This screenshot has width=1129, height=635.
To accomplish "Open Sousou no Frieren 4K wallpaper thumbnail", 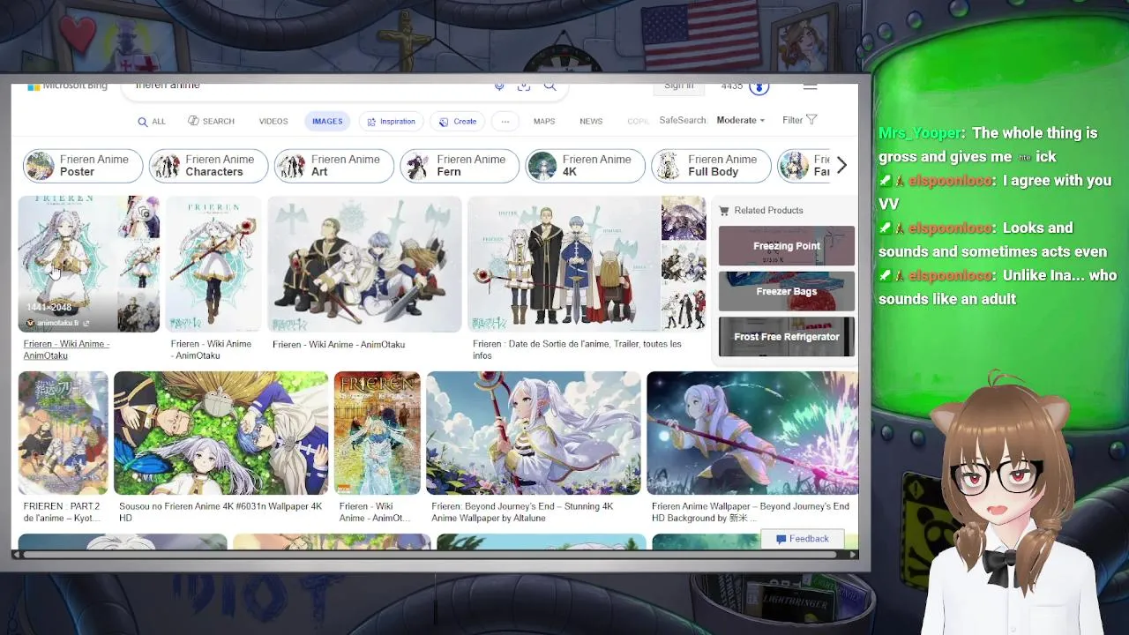I will [221, 433].
